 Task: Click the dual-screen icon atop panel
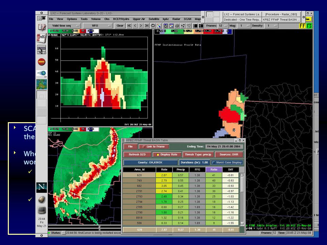42,18
